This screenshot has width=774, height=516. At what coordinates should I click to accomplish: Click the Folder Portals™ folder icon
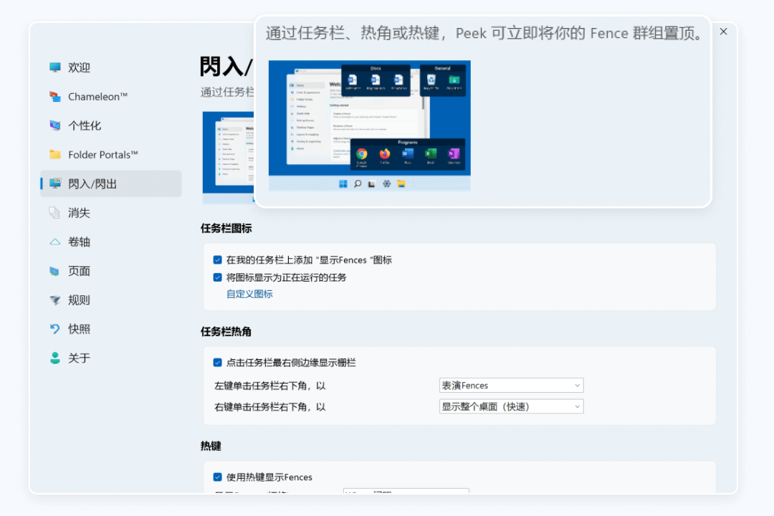point(55,155)
